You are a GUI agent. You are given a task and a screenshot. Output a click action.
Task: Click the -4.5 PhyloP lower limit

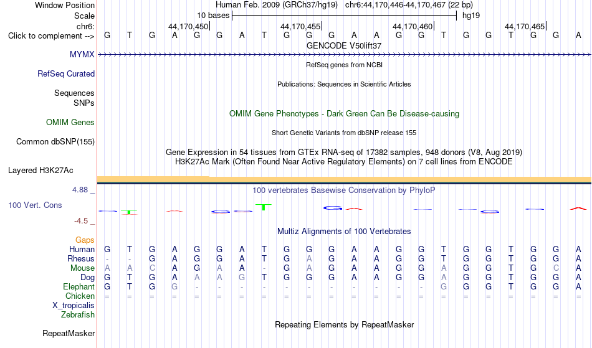(x=81, y=221)
